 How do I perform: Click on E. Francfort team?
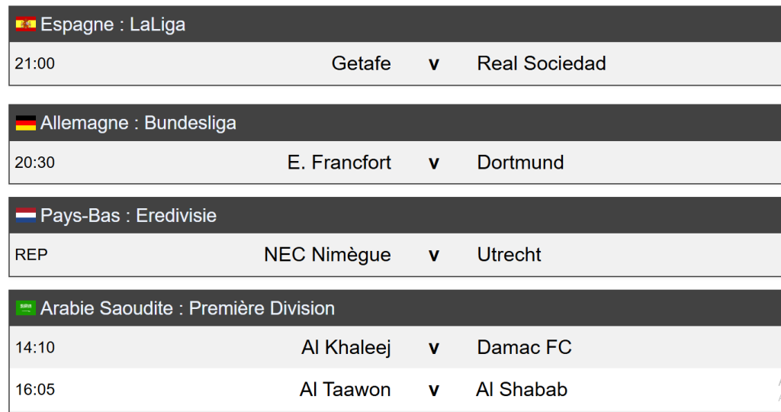click(339, 163)
